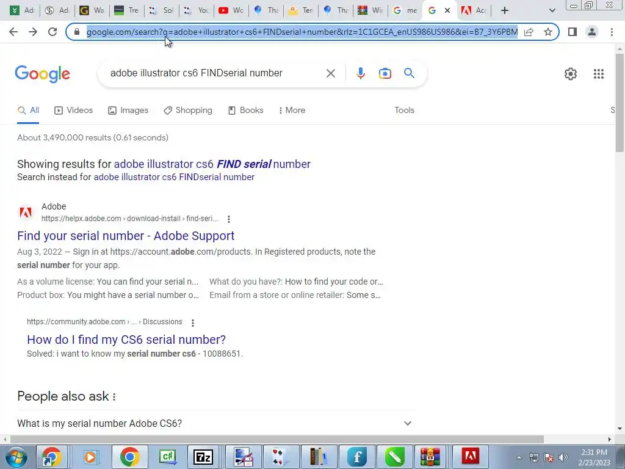Viewport: 625px width, 469px height.
Task: Share this page from the address bar
Action: coord(529,32)
